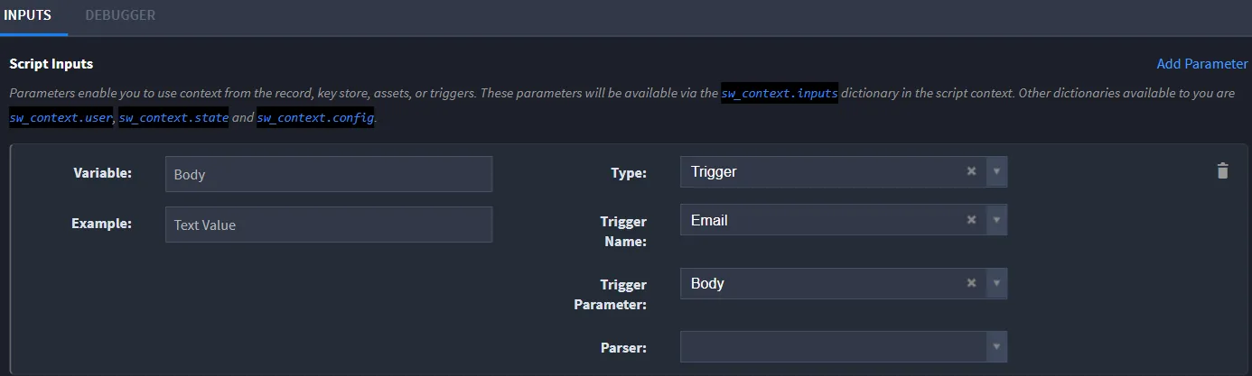Open the Trigger Parameter dropdown arrow
Screen dimensions: 1252x376
(996, 283)
